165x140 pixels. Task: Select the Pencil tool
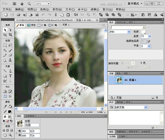tap(5, 55)
